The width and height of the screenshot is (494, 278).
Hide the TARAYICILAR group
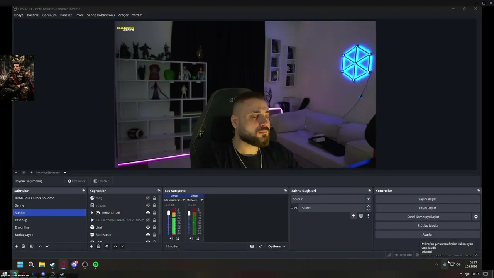point(148,213)
